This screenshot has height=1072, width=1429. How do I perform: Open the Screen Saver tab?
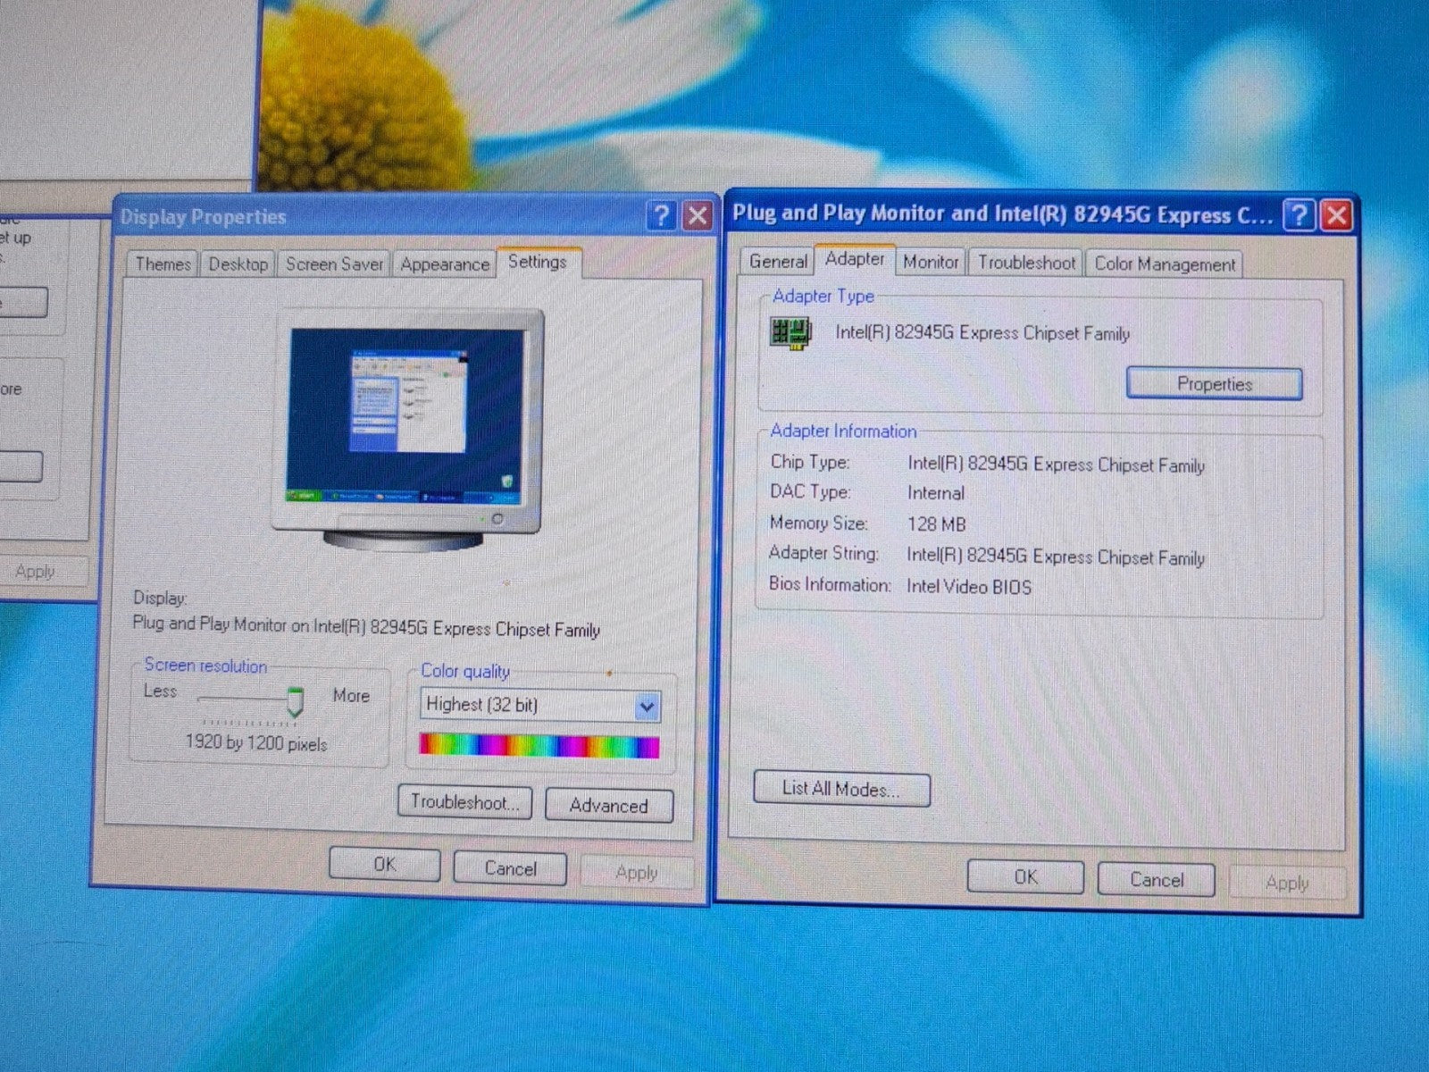(334, 264)
